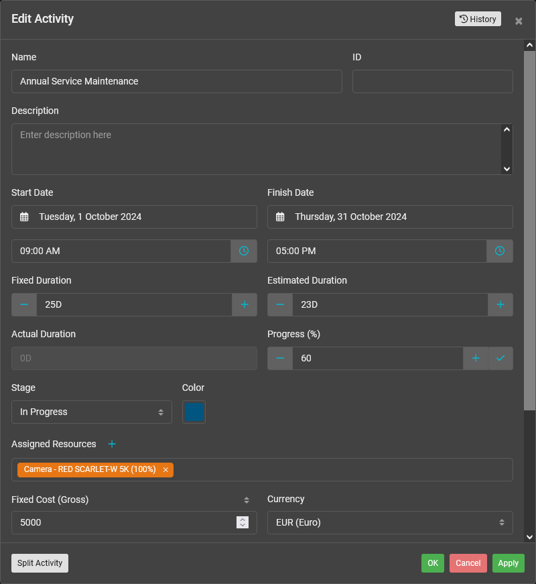Increase the Progress percentage

point(476,358)
